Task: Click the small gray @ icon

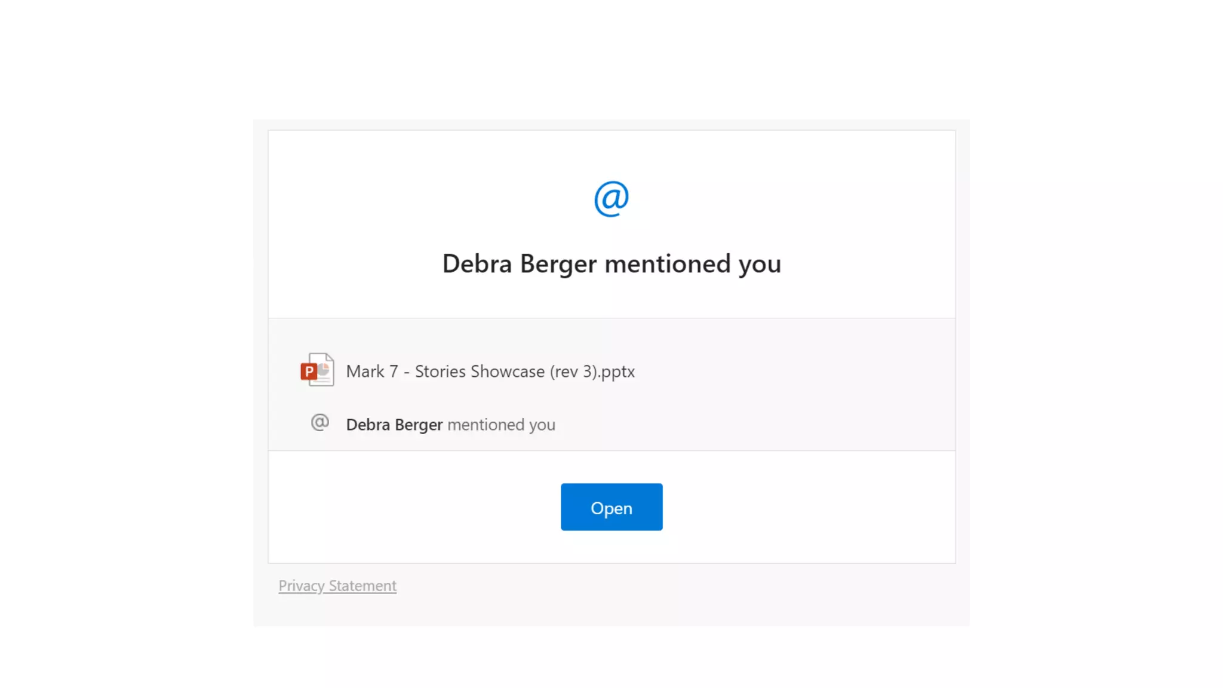Action: point(320,423)
